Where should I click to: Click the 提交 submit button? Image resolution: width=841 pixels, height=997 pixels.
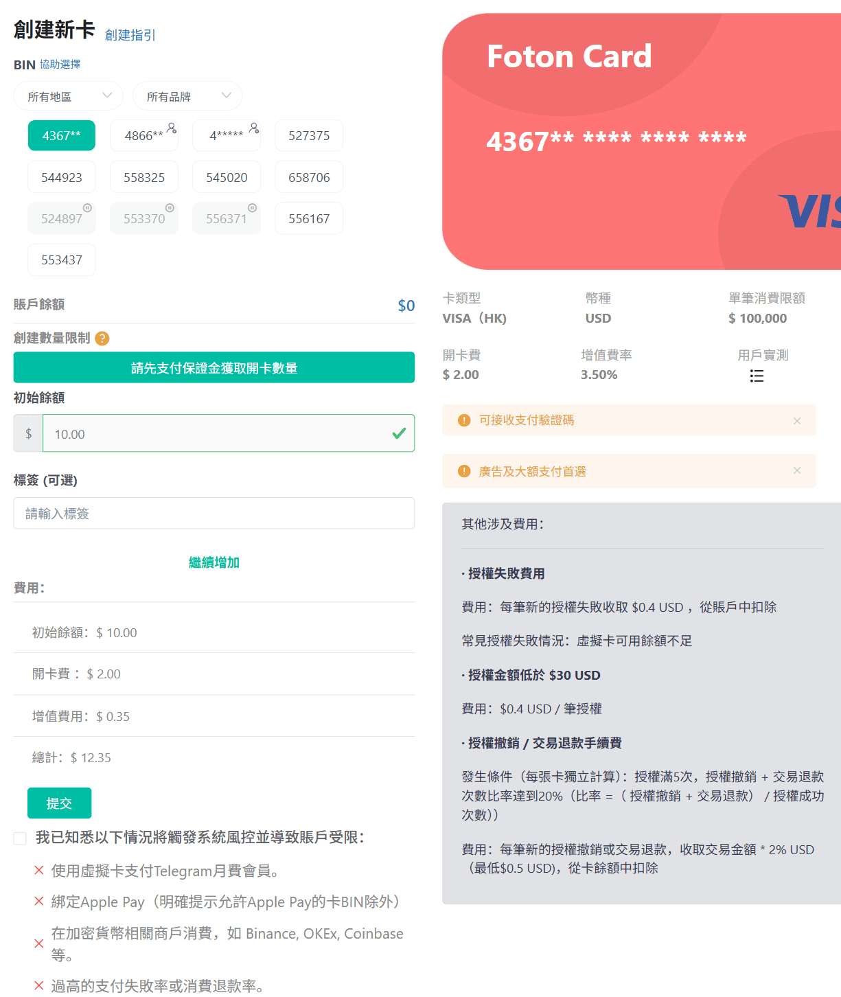click(59, 803)
